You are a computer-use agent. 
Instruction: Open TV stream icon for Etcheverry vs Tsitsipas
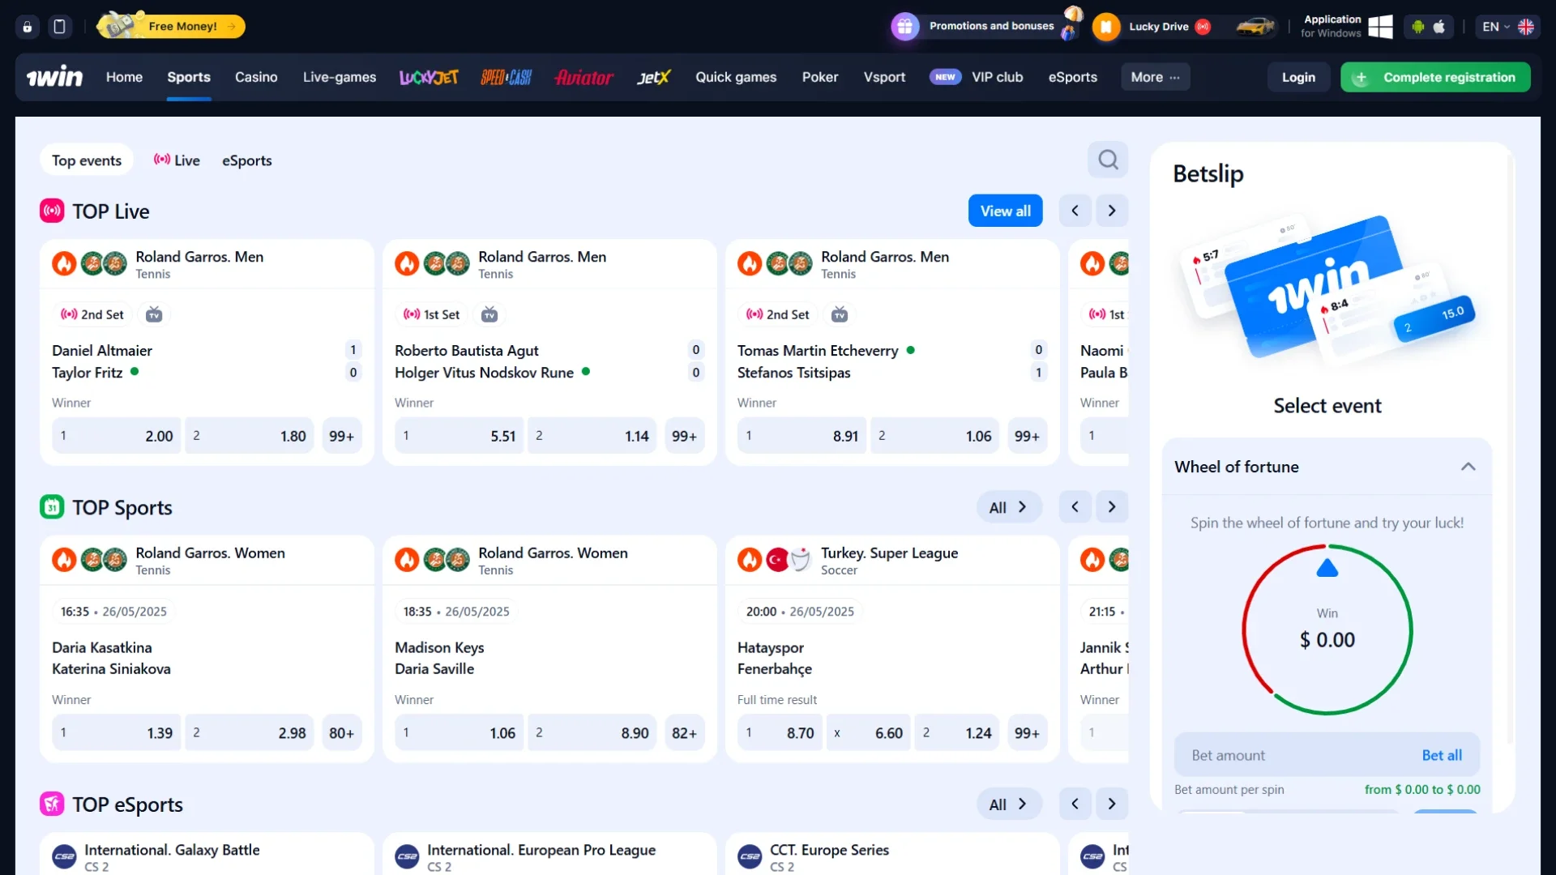(x=840, y=314)
